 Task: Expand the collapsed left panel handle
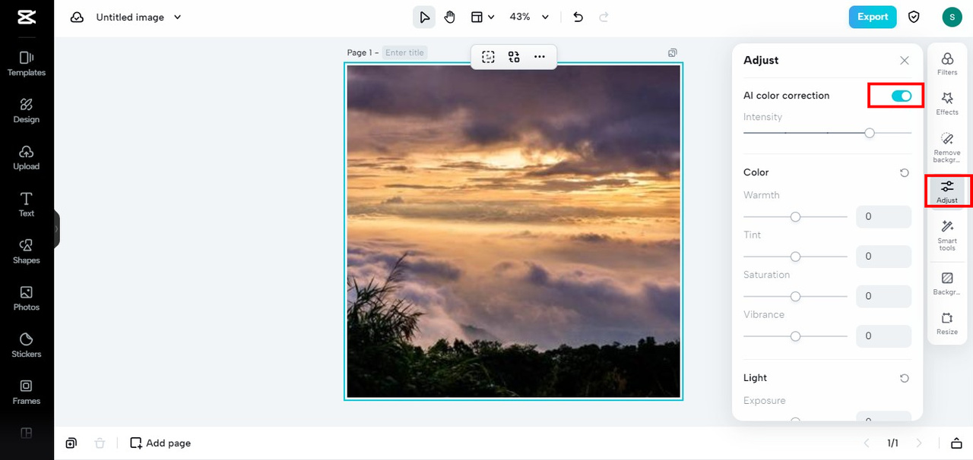tap(56, 228)
